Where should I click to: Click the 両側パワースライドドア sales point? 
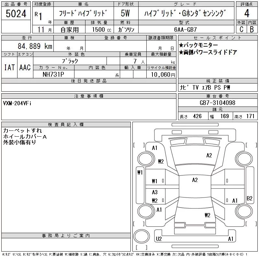point(208,52)
